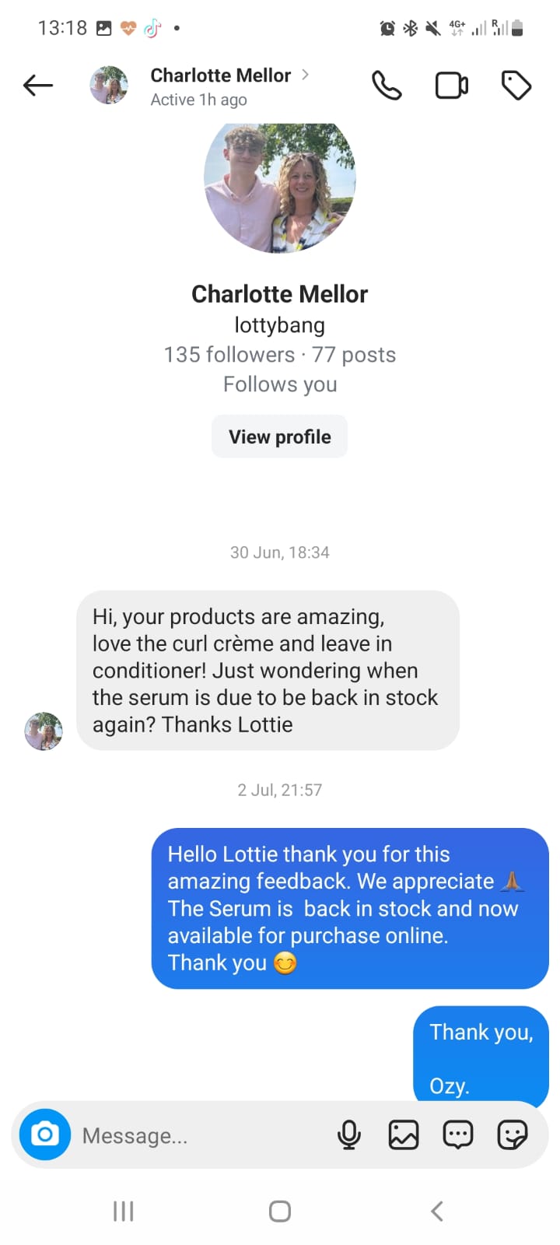Screen dimensions: 560x1245
Task: Open chat details via Charlotte Mellor's header name
Action: point(220,75)
